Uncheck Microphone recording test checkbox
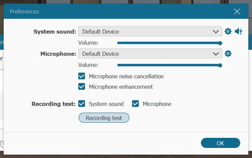 135,104
